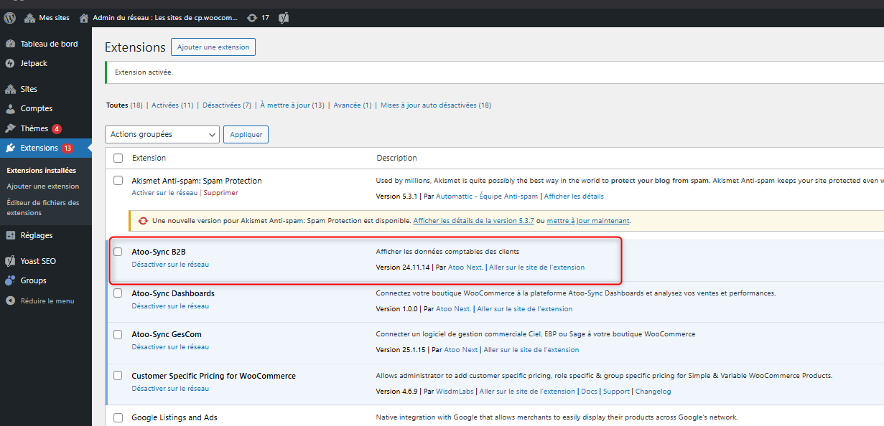Visit extension site for Atoo-Sync B2B
The height and width of the screenshot is (426, 884).
coord(537,268)
